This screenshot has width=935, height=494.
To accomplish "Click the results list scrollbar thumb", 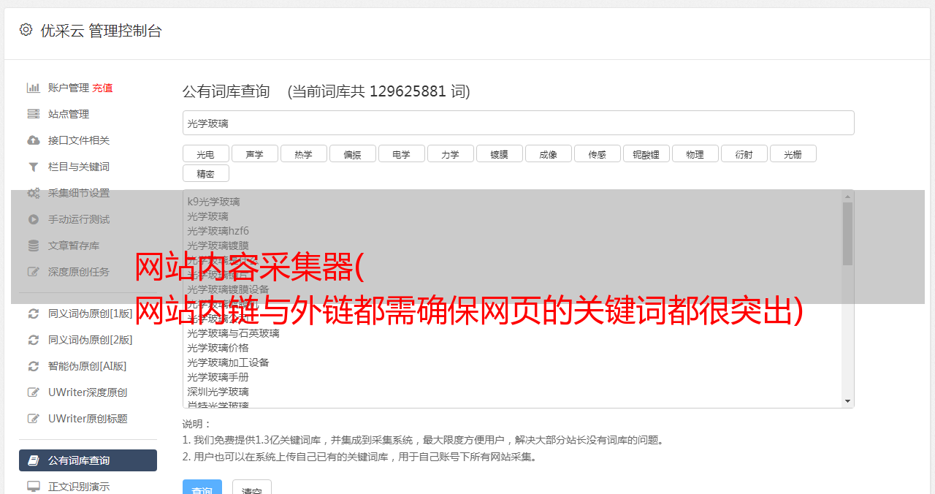I will tap(847, 234).
